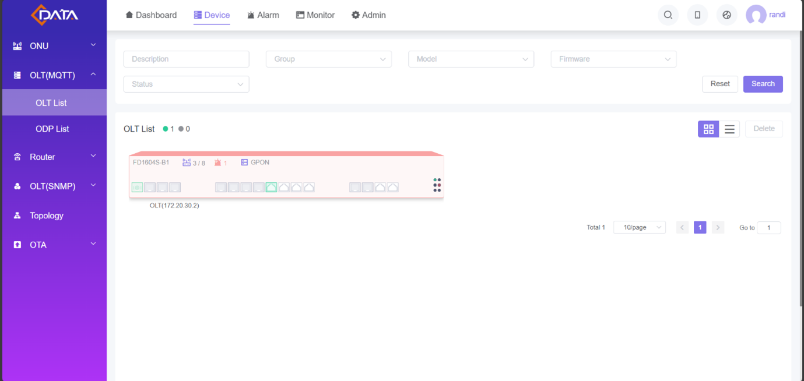Open the Dashboard tab
The height and width of the screenshot is (381, 804).
pyautogui.click(x=151, y=15)
